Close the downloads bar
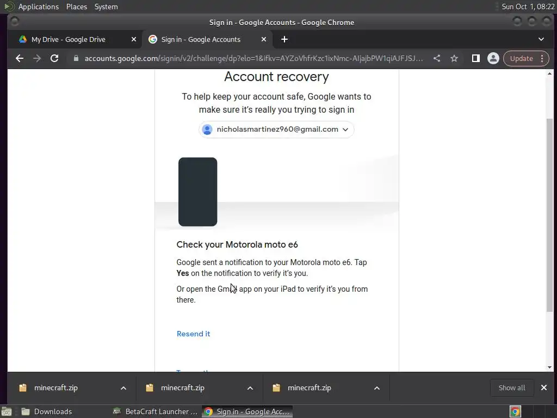 (544, 388)
